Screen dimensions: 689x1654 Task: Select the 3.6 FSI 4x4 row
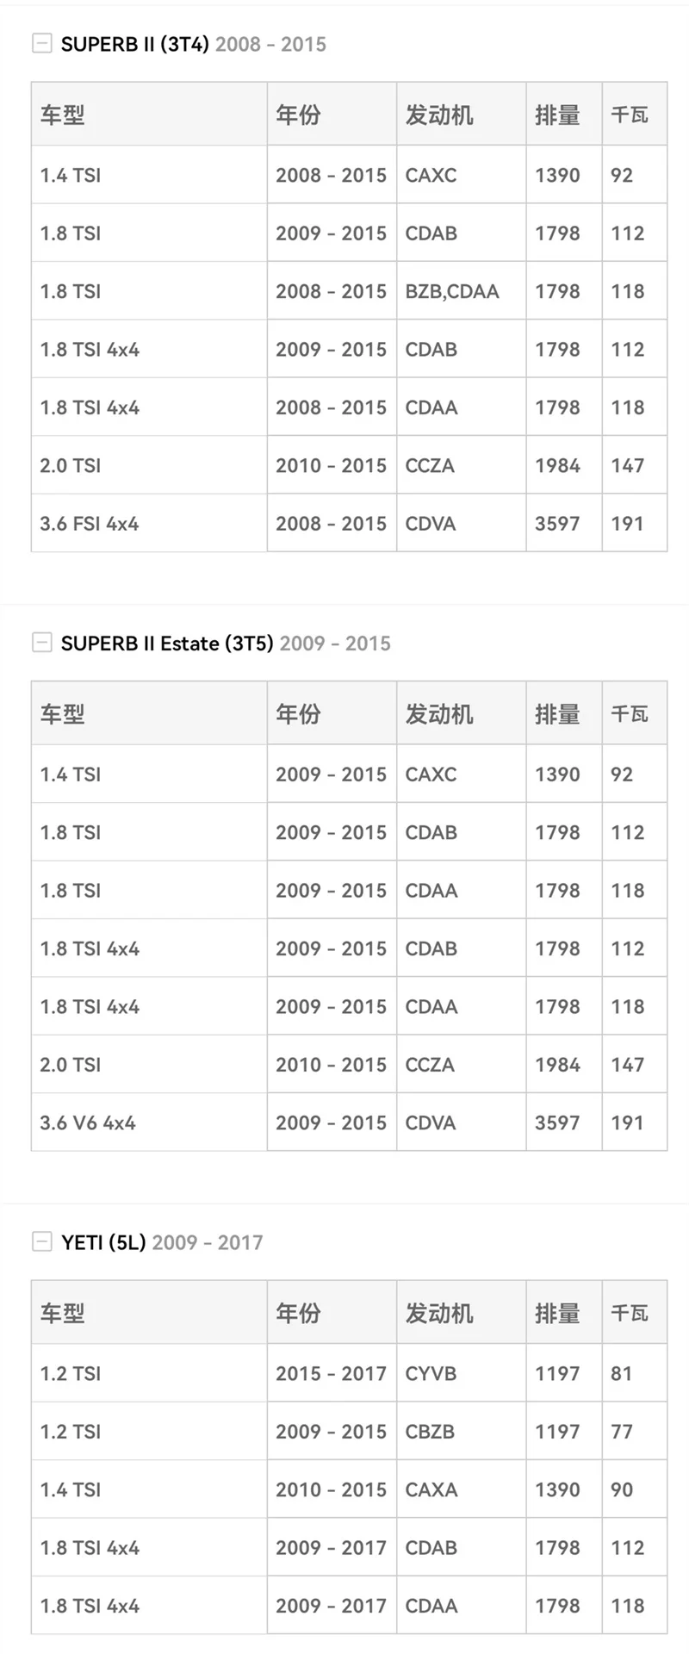349,523
